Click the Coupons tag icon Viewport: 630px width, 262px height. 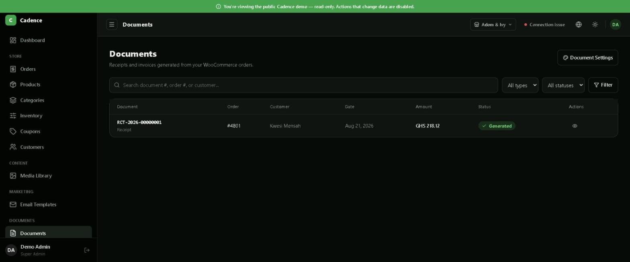pyautogui.click(x=13, y=131)
